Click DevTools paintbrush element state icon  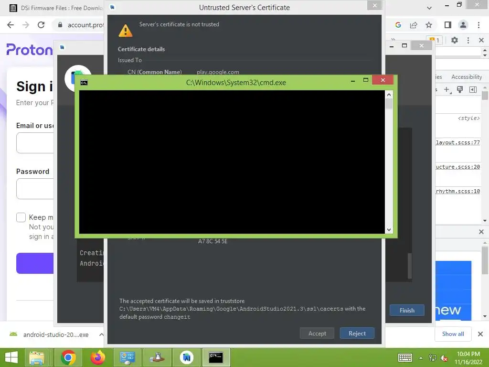click(x=460, y=90)
